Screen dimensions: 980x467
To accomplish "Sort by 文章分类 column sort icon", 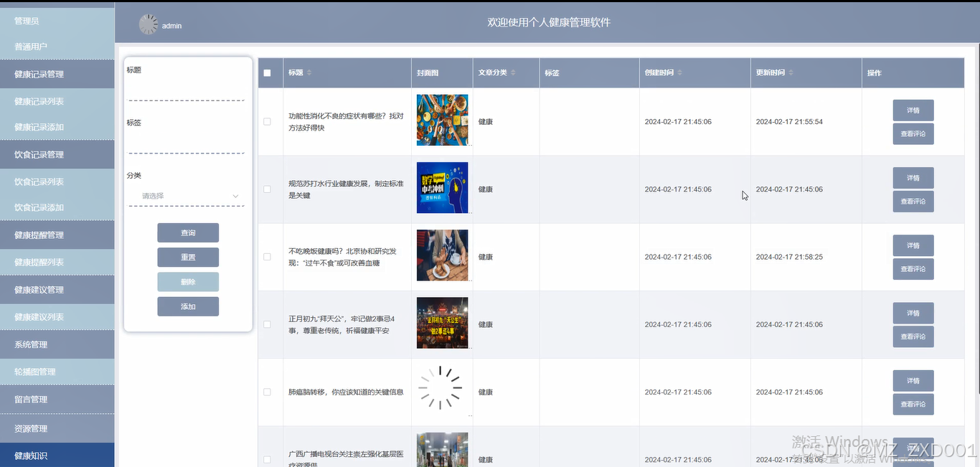I will [x=513, y=72].
